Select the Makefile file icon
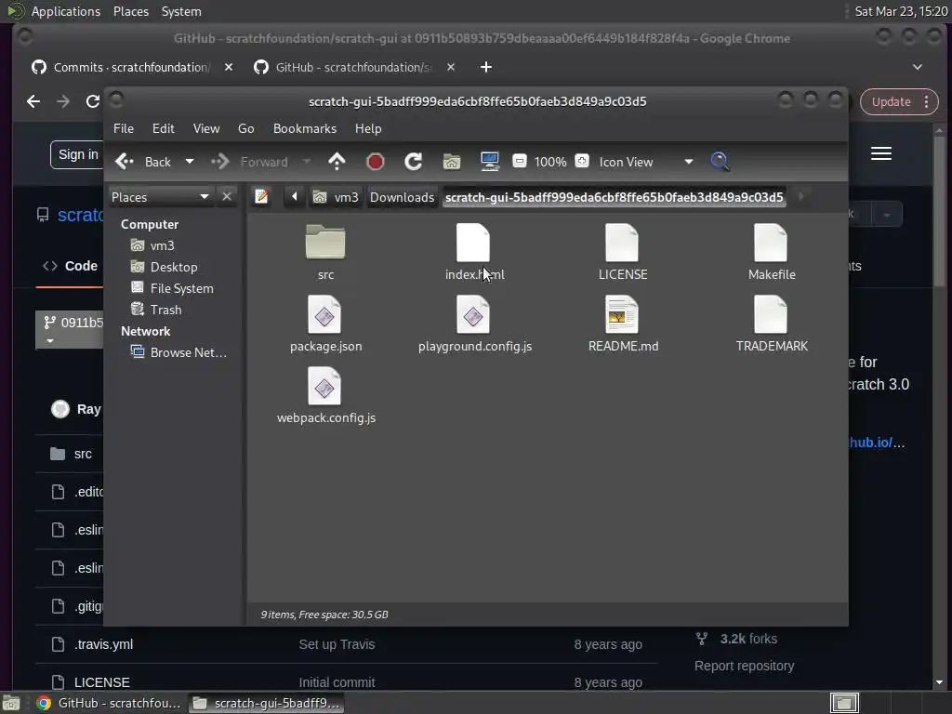 [771, 243]
